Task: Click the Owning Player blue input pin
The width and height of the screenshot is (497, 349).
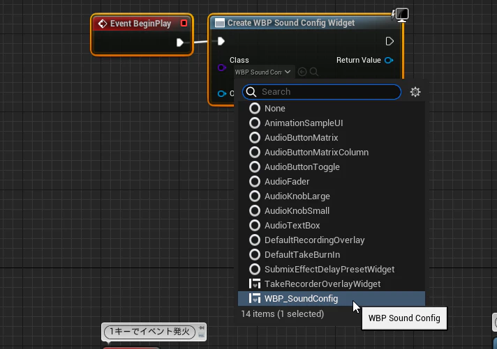Action: click(222, 93)
